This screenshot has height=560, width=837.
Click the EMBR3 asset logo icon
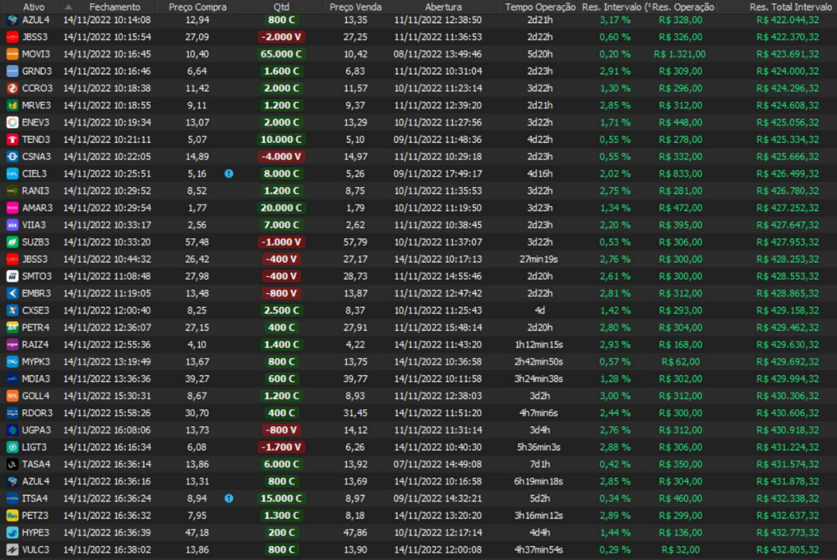tap(12, 293)
